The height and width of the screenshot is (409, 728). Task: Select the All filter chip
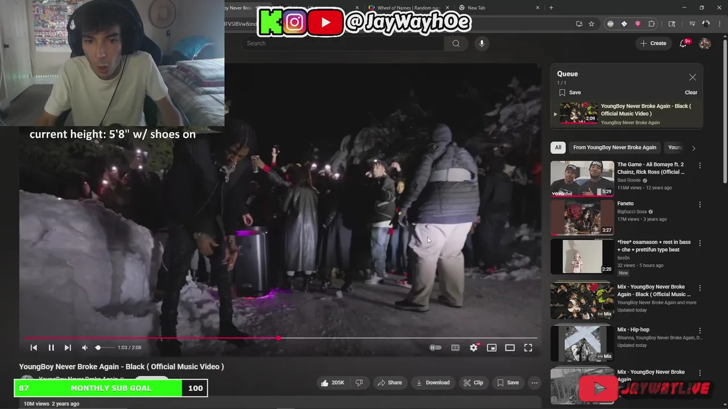[x=558, y=148]
